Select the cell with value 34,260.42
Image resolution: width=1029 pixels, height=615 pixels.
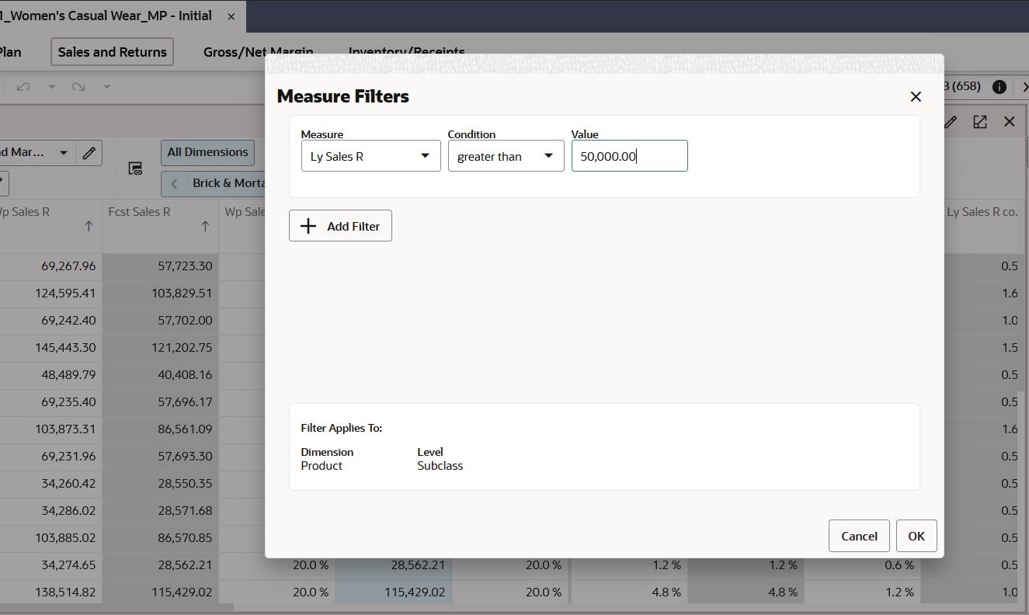[x=51, y=484]
